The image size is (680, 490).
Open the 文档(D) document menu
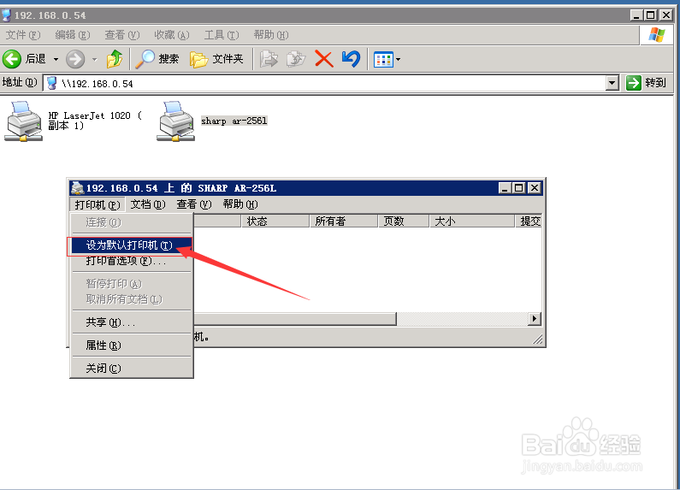[148, 204]
